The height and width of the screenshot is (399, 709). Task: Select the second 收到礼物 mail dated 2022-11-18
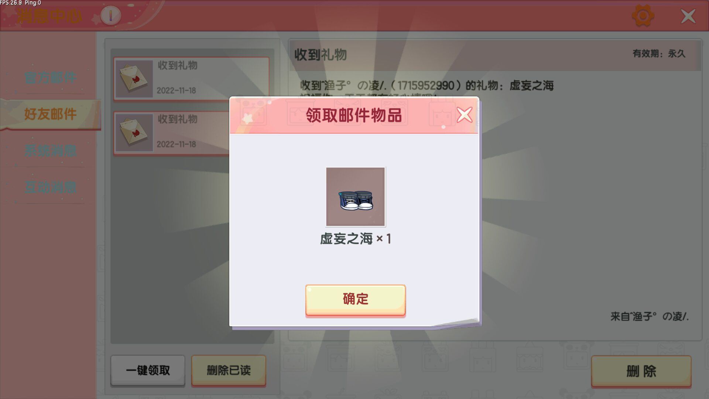[x=171, y=133]
